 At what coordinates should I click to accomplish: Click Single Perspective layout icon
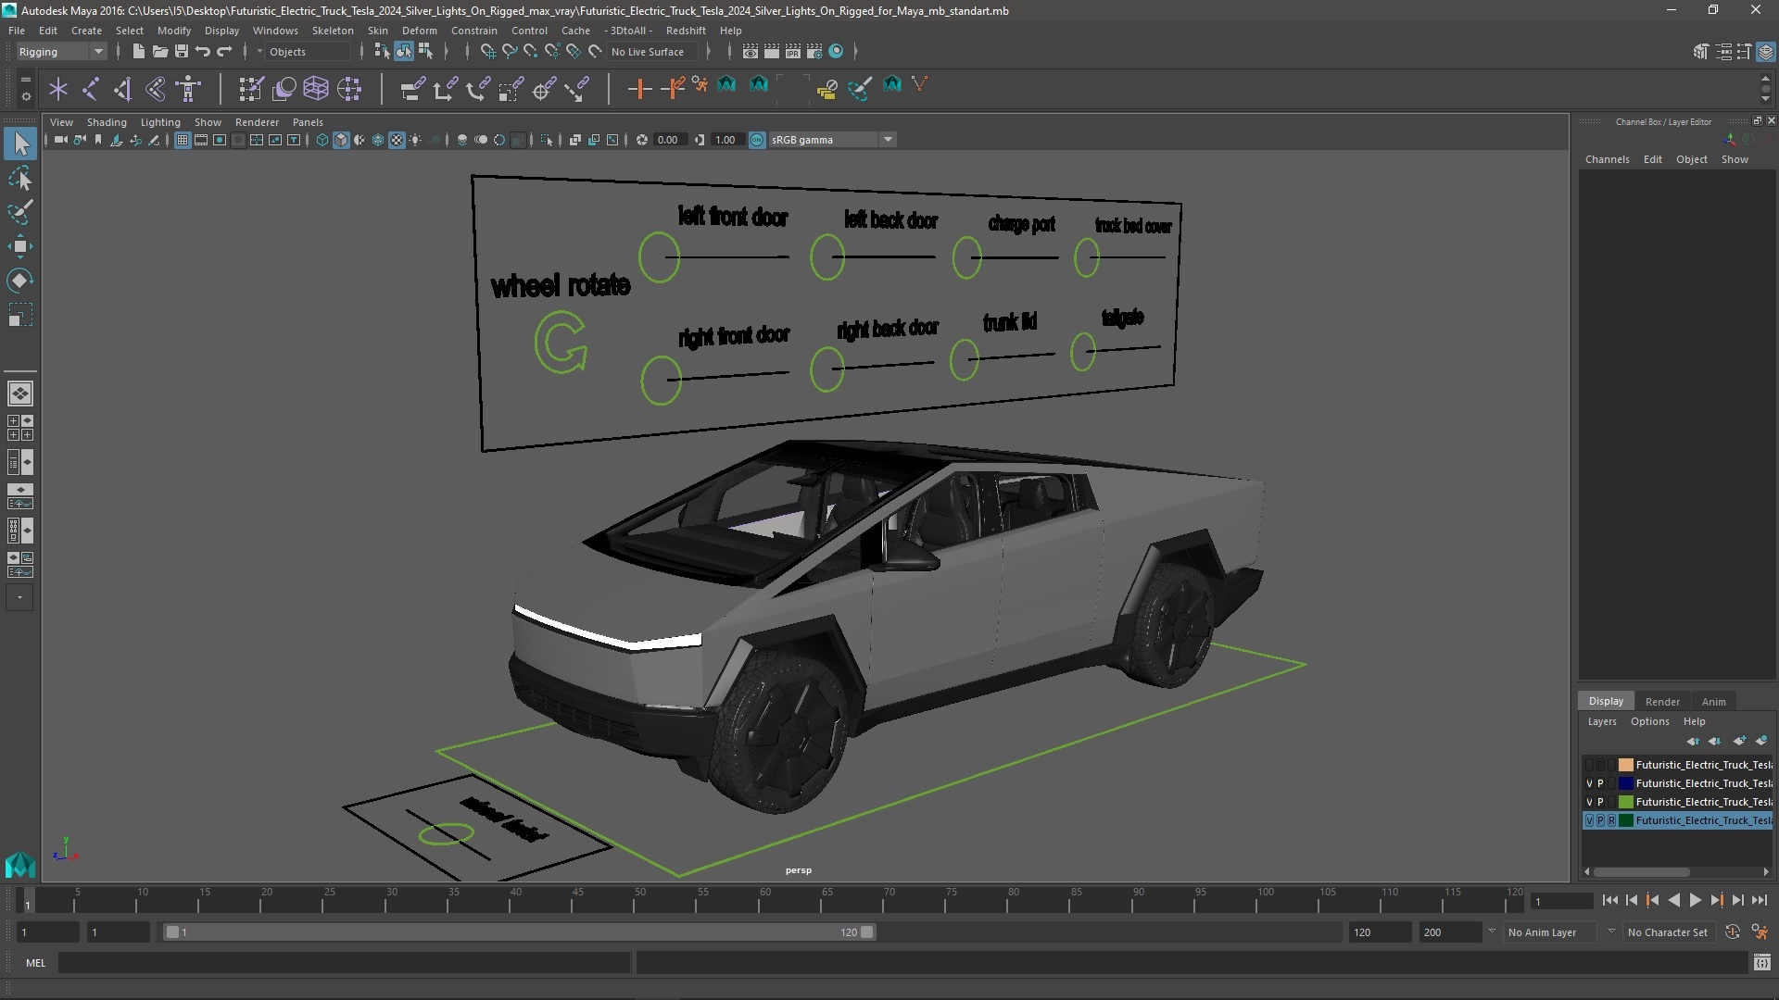pos(20,394)
